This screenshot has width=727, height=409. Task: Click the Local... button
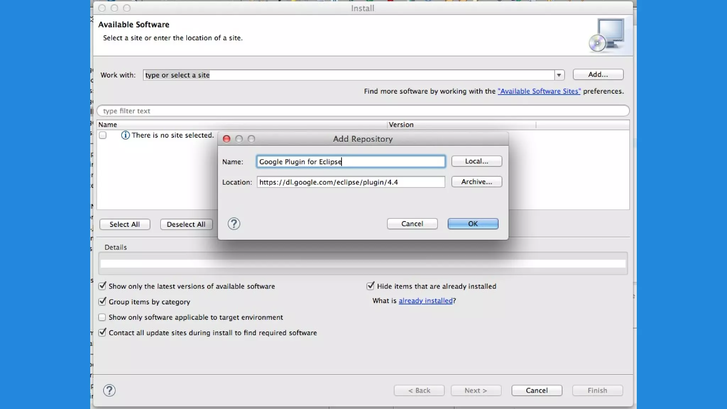(x=476, y=161)
